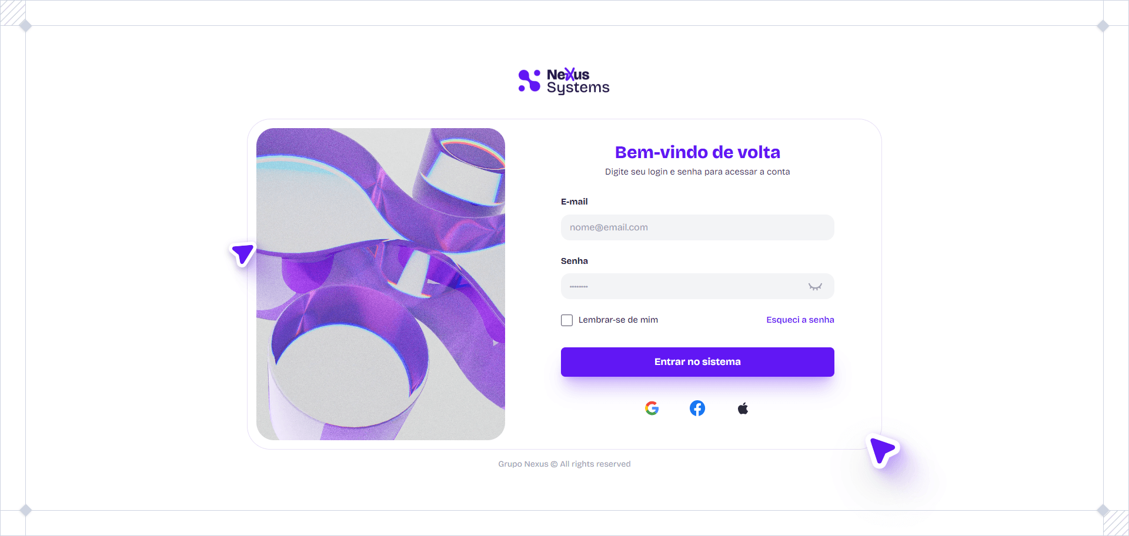Toggle password visibility eye icon
This screenshot has width=1129, height=536.
pos(815,287)
